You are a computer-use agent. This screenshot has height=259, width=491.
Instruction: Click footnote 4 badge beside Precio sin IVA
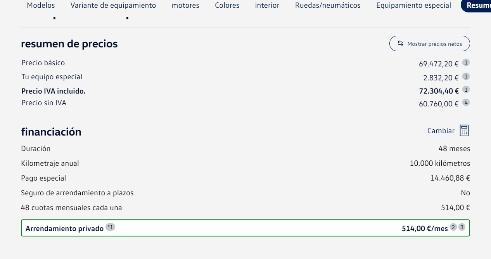tap(466, 103)
